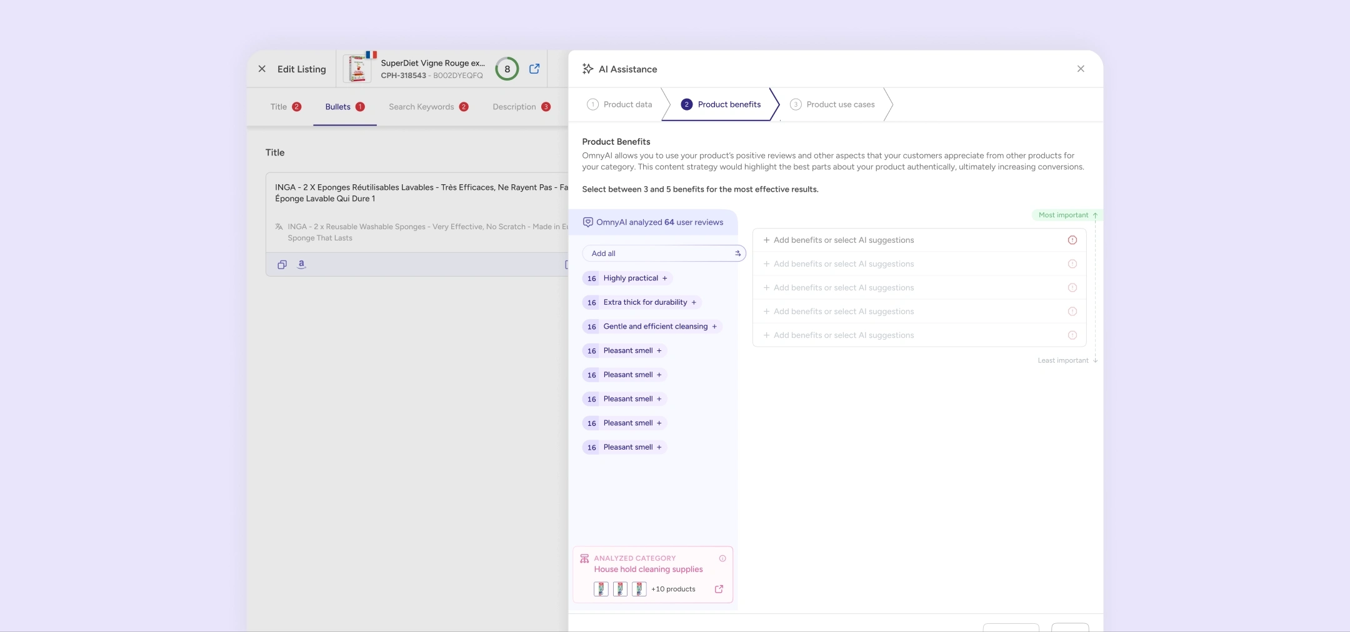
Task: Click the OmnyAI reviews shield icon
Action: click(x=587, y=222)
